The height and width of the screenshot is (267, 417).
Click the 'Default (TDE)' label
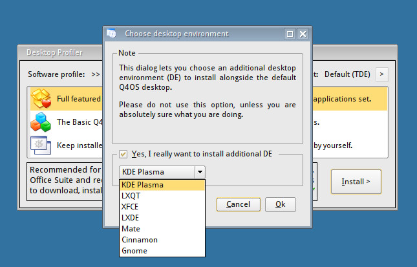pyautogui.click(x=347, y=74)
